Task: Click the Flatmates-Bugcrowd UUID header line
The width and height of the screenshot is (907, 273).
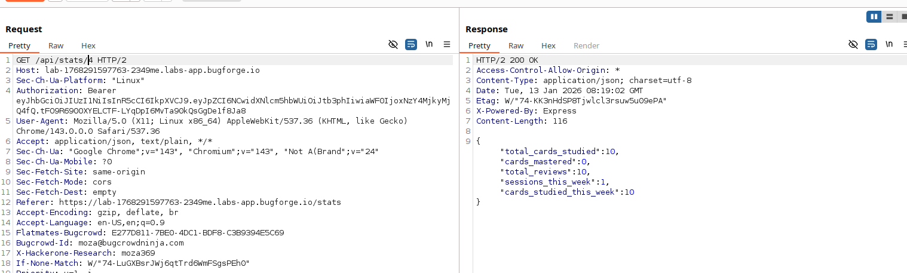Action: [150, 233]
